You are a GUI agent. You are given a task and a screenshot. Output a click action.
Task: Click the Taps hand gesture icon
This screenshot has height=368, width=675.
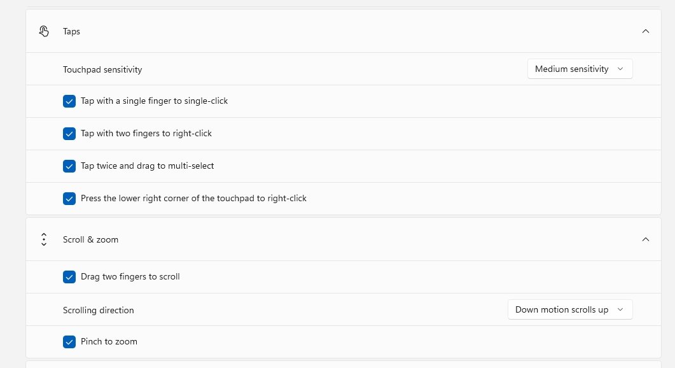[44, 31]
